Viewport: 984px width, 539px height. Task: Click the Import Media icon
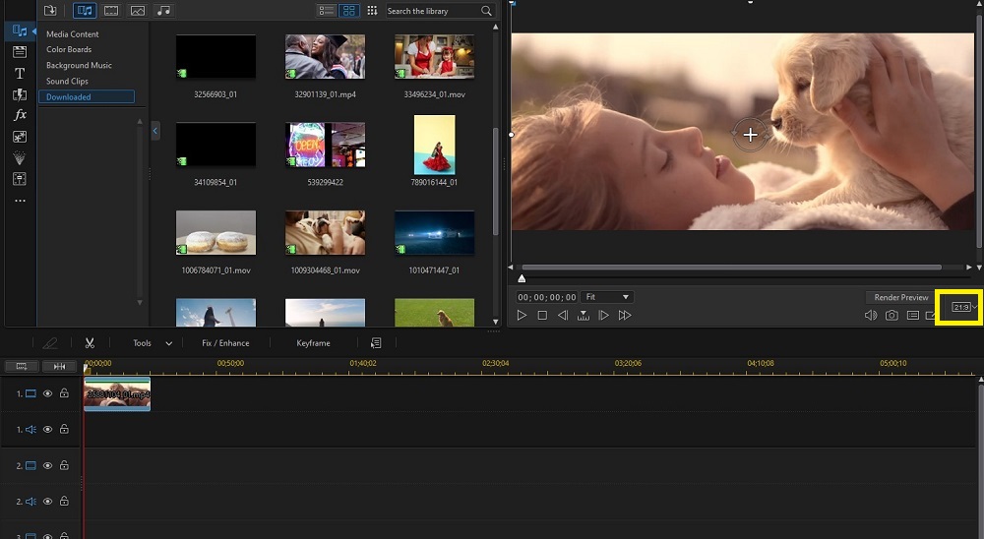tap(50, 11)
